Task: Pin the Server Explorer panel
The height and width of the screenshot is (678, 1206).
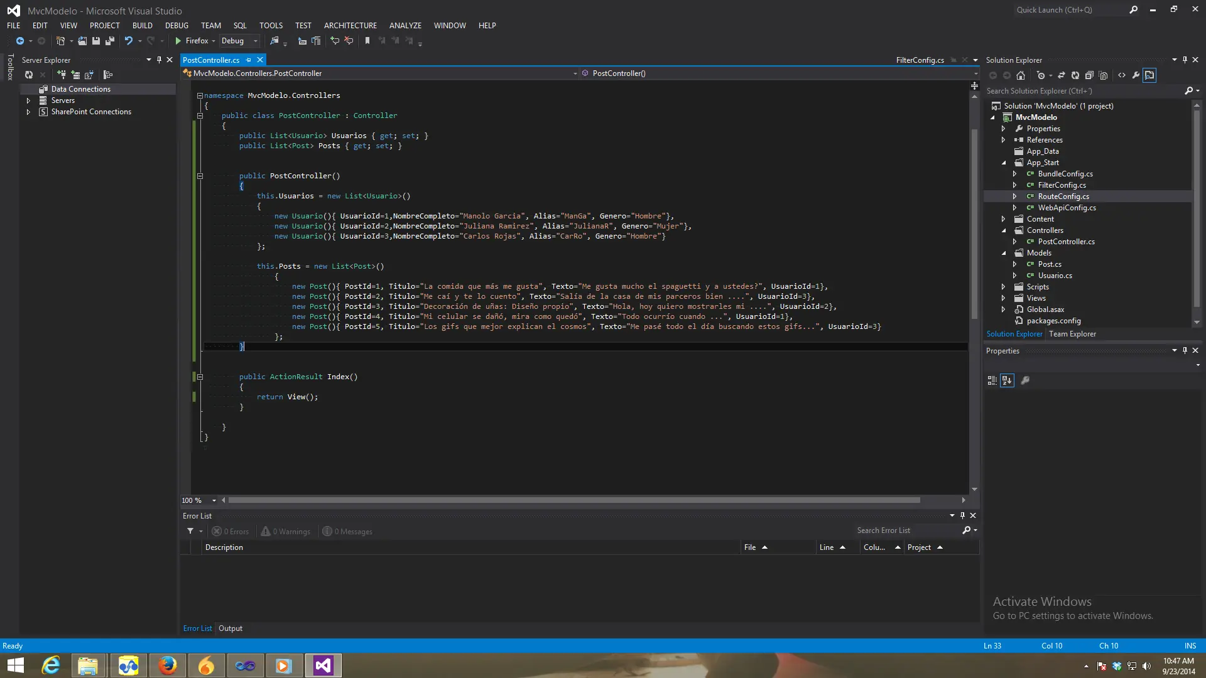Action: click(159, 60)
